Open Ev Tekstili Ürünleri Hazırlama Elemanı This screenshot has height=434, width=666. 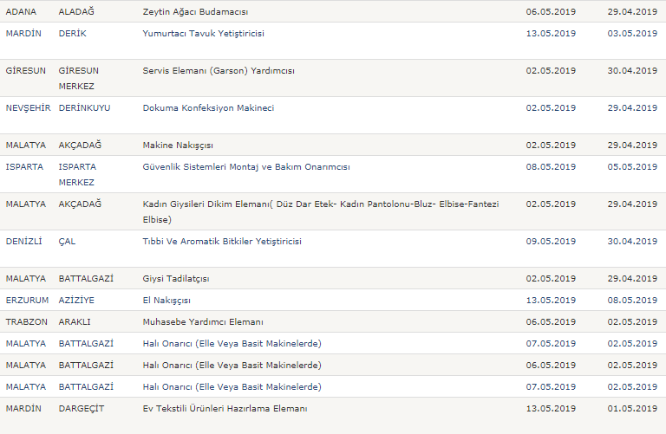tap(225, 408)
